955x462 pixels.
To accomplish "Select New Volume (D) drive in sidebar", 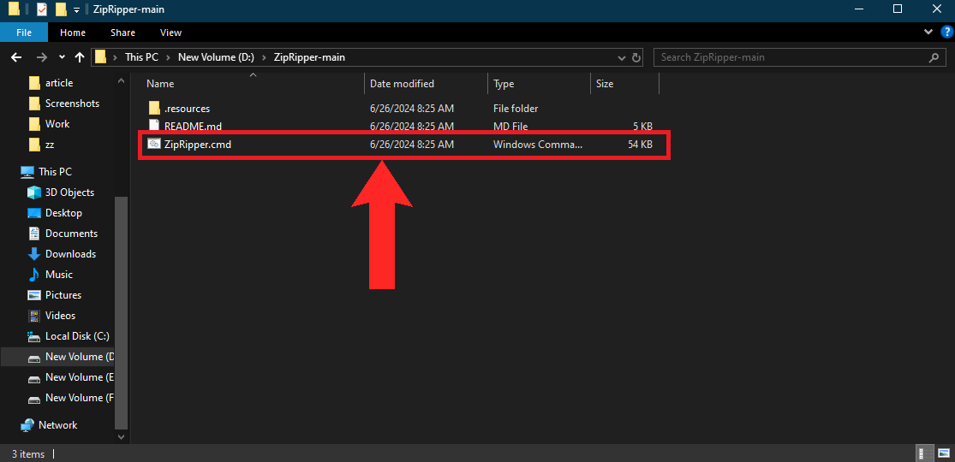I will pyautogui.click(x=79, y=357).
